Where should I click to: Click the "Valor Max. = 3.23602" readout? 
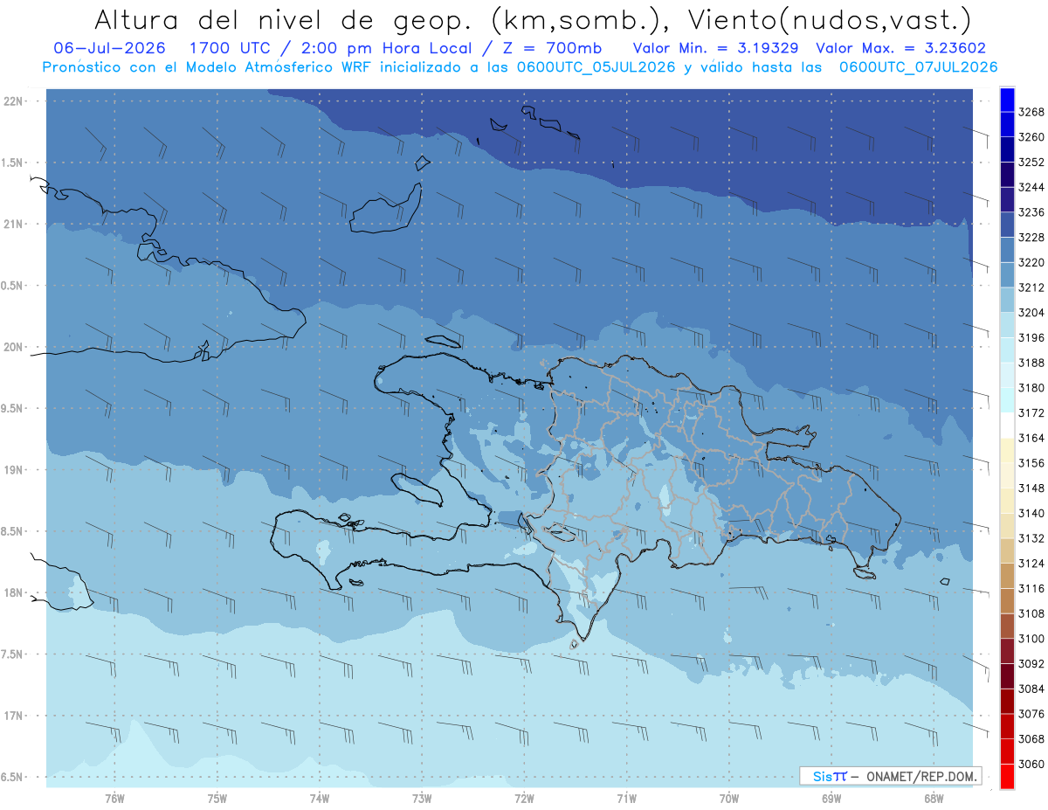coord(900,48)
